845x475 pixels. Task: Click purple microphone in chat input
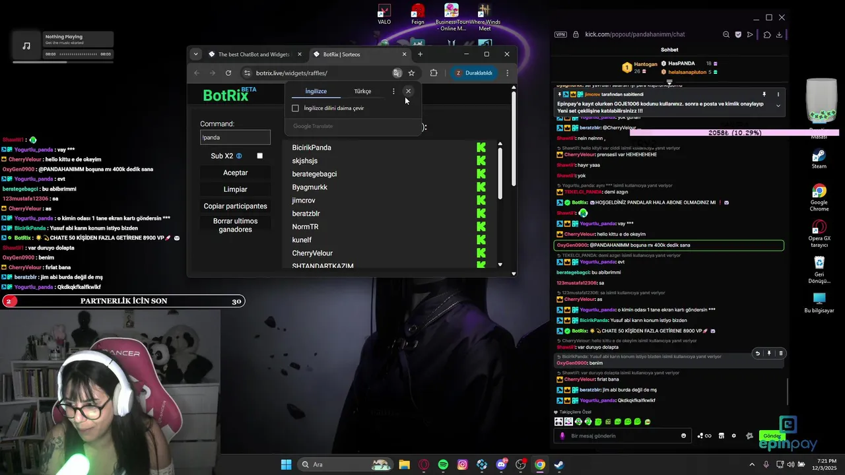click(x=562, y=435)
